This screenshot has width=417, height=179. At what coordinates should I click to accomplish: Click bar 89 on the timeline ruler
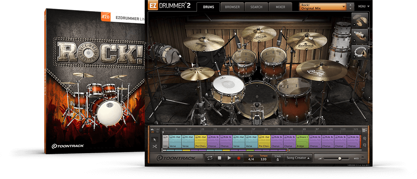[304, 130]
